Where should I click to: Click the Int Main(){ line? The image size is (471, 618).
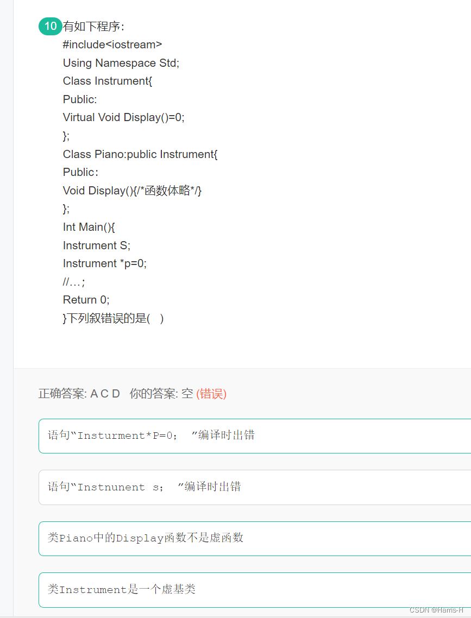click(89, 227)
